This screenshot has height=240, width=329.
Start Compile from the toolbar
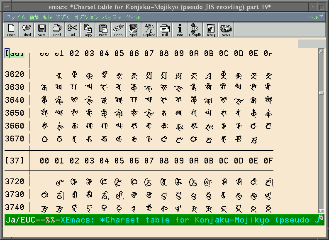(195, 30)
